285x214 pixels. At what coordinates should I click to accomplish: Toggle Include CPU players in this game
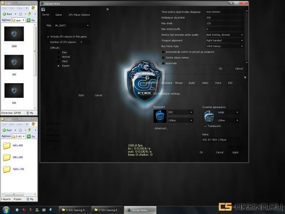[x=48, y=37]
